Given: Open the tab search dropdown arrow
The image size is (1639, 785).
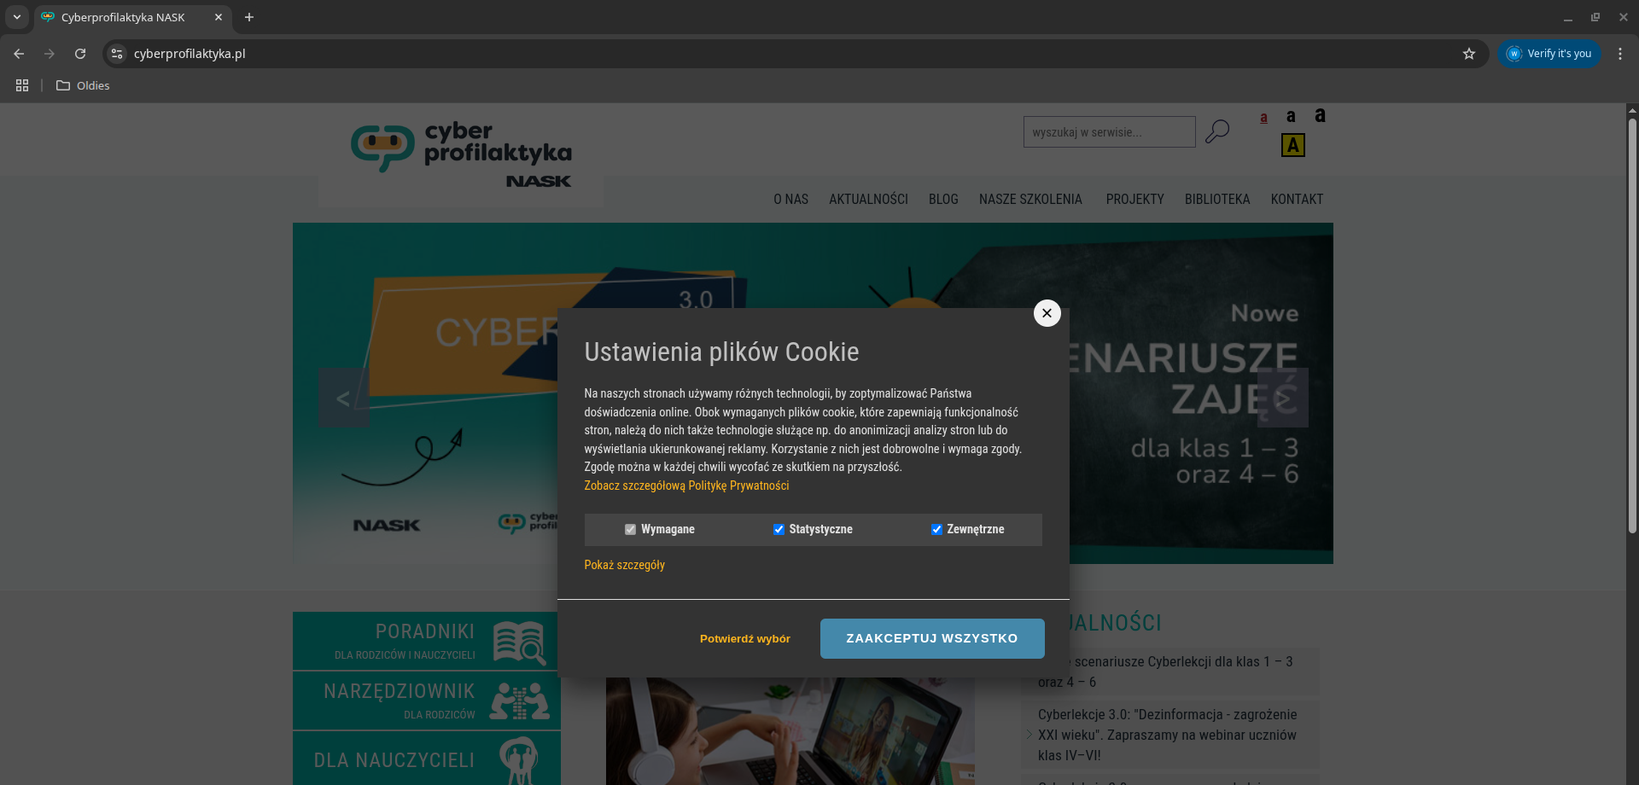Looking at the screenshot, I should tap(16, 17).
